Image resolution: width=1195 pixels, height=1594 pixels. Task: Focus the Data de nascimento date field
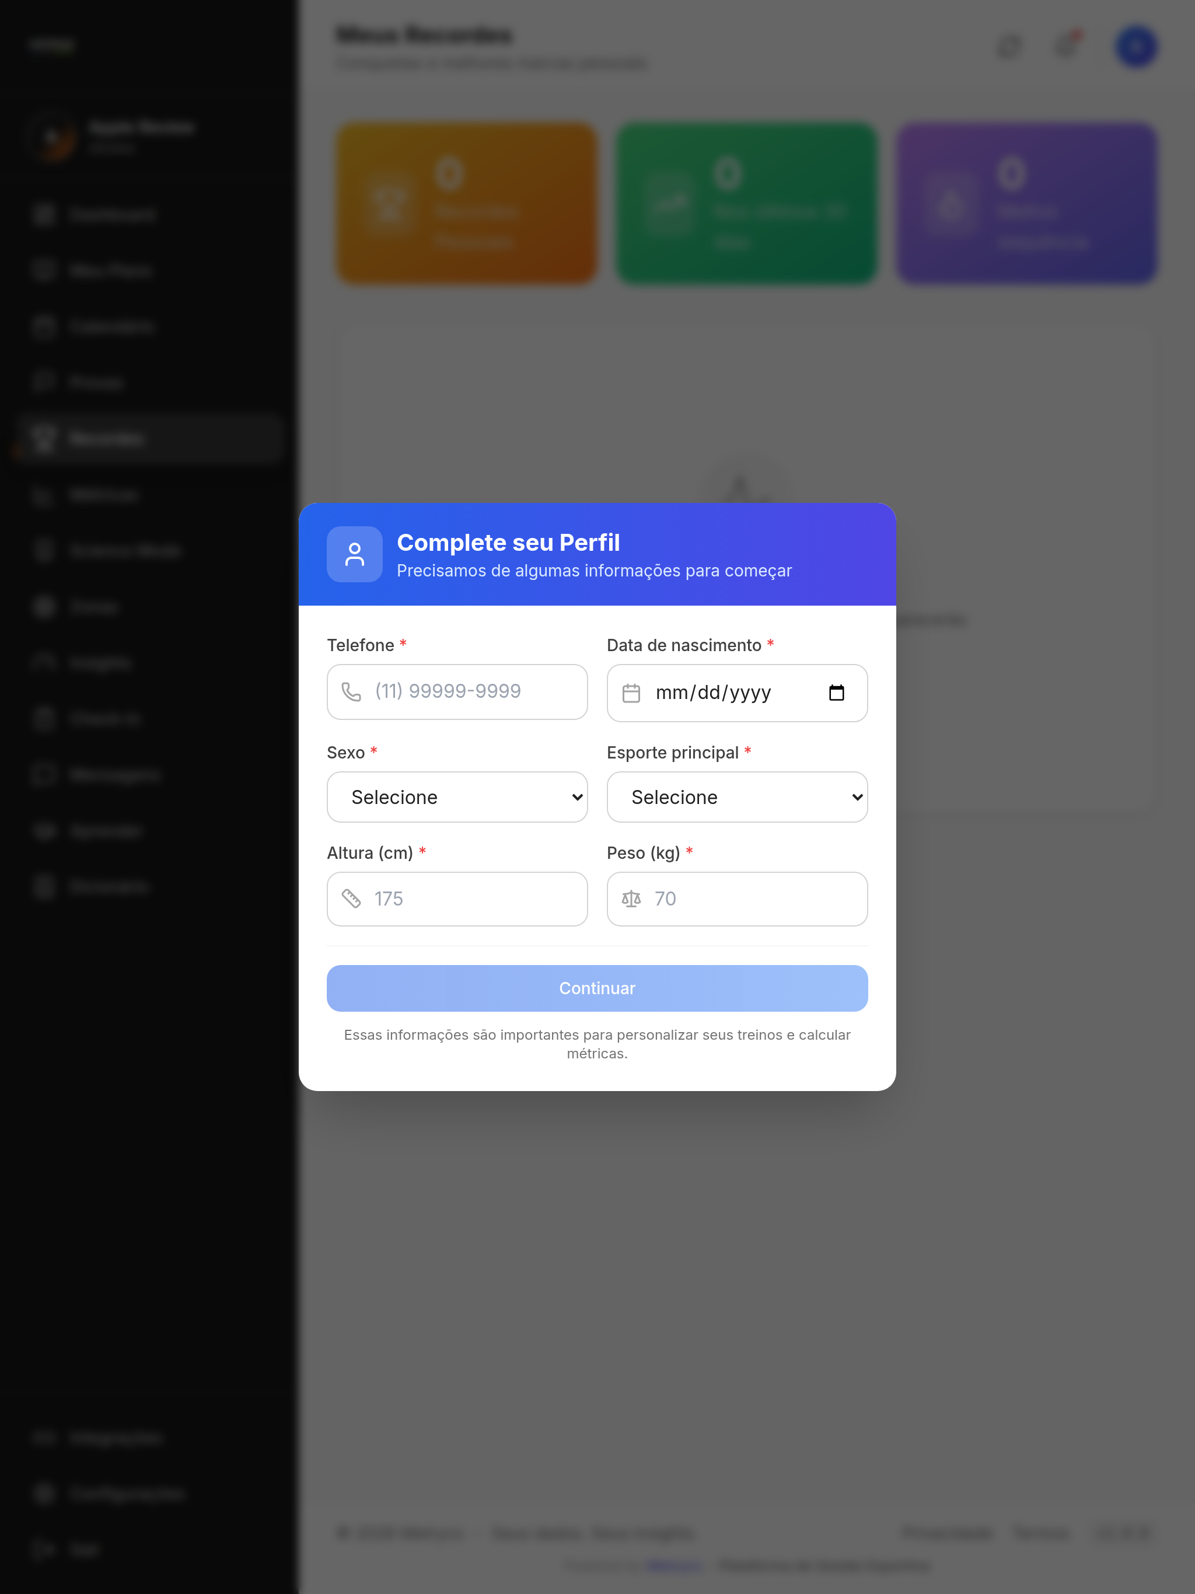click(x=738, y=693)
